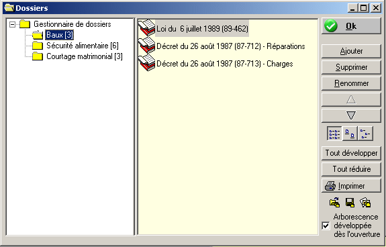386x247 pixels.
Task: Select 'Décret du 26 août 1987 (87-712) - Réparations'
Action: pos(231,46)
